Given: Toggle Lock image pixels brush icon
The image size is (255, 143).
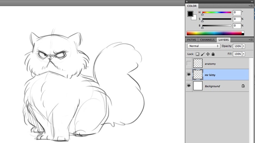Looking at the screenshot, I should pyautogui.click(x=203, y=54).
